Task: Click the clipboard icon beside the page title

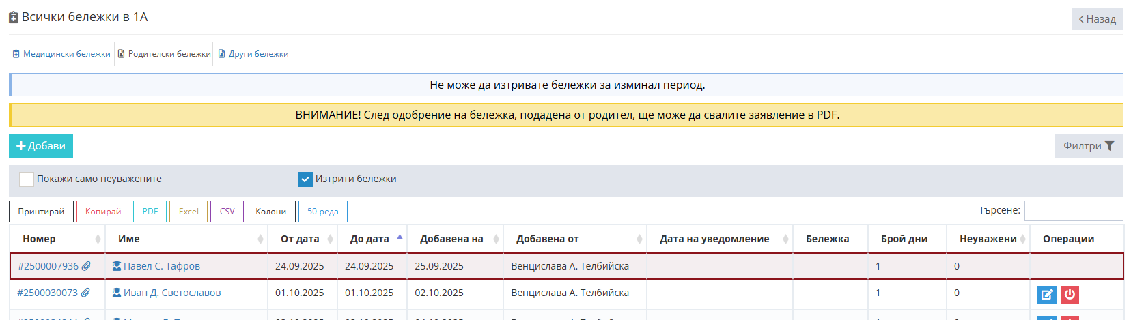Action: (14, 17)
